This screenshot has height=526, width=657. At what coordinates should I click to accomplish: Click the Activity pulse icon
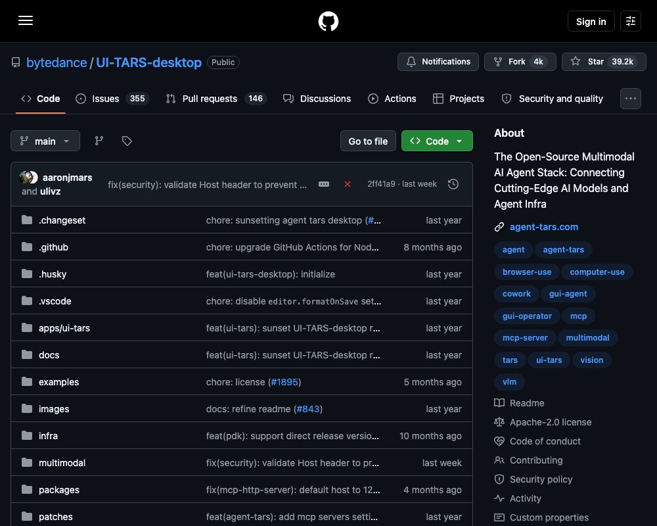click(x=499, y=498)
